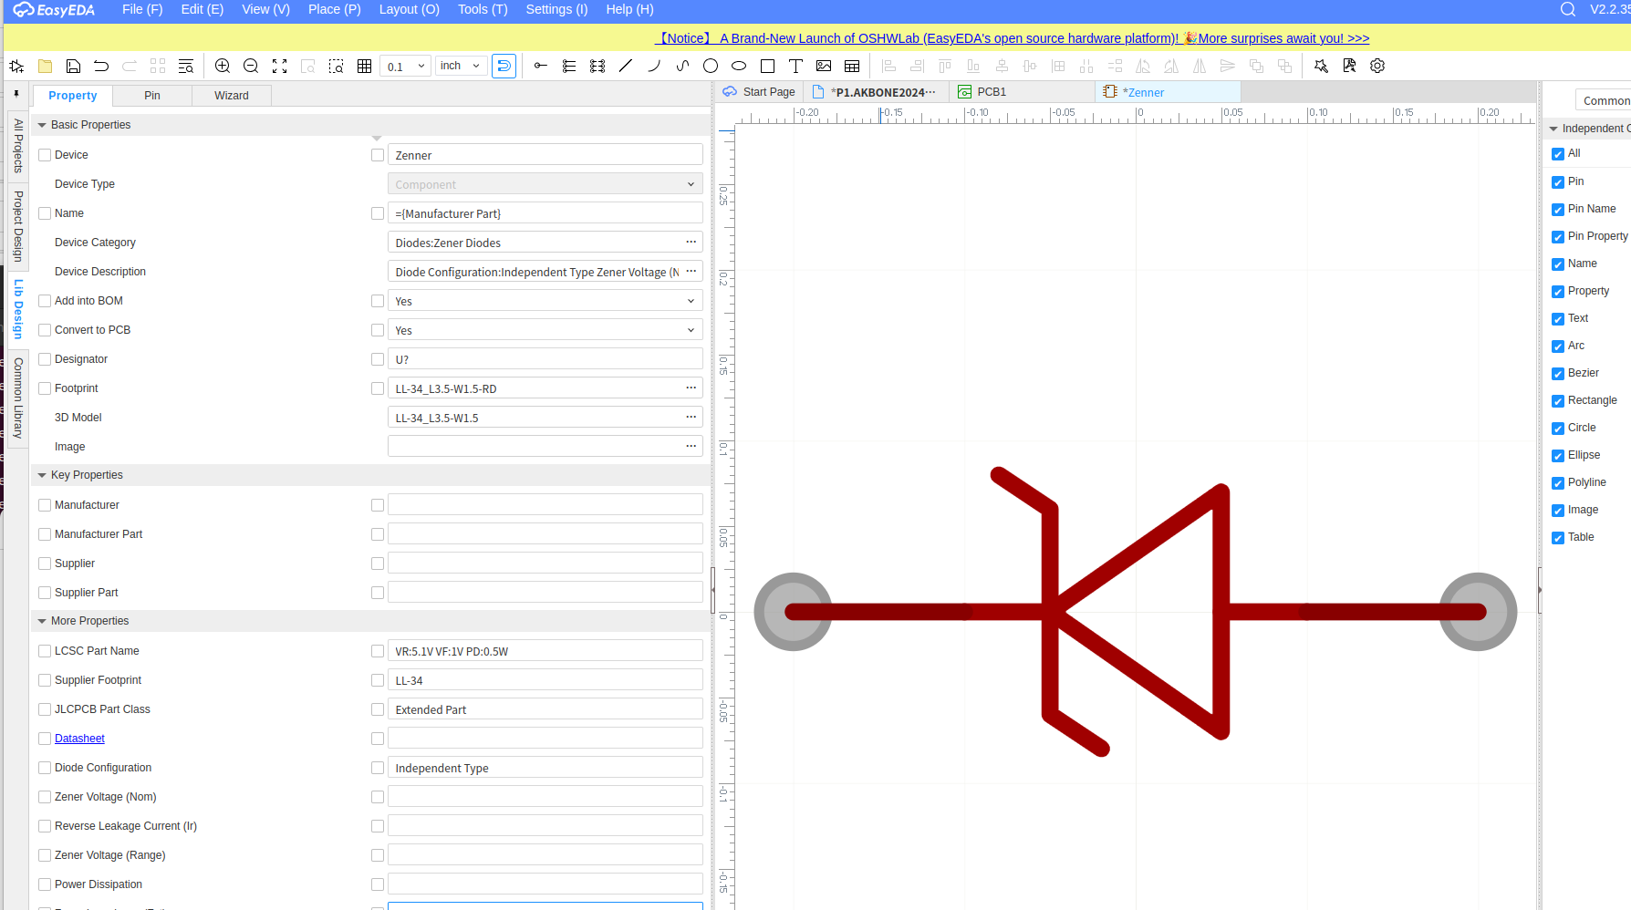Open the settings gear in the toolbar
Screen dimensions: 1631x910
1377,66
